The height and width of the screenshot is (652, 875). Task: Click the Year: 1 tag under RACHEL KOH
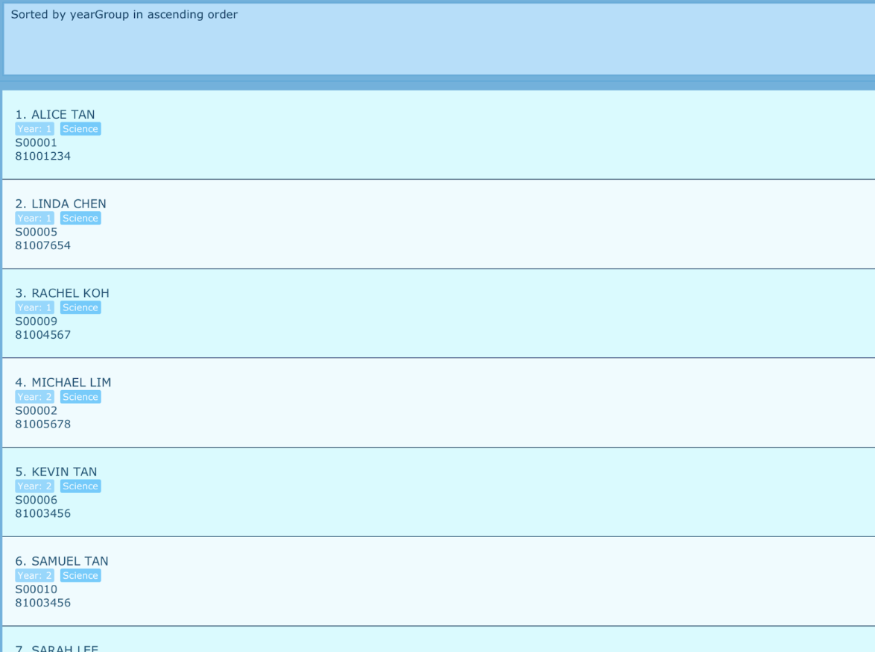click(x=34, y=308)
